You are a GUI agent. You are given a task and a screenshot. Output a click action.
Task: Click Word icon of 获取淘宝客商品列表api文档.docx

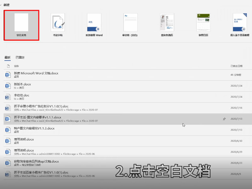pyautogui.click(x=8, y=163)
